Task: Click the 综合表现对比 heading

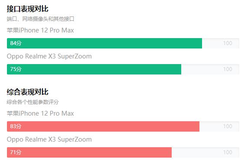Action: click(27, 92)
